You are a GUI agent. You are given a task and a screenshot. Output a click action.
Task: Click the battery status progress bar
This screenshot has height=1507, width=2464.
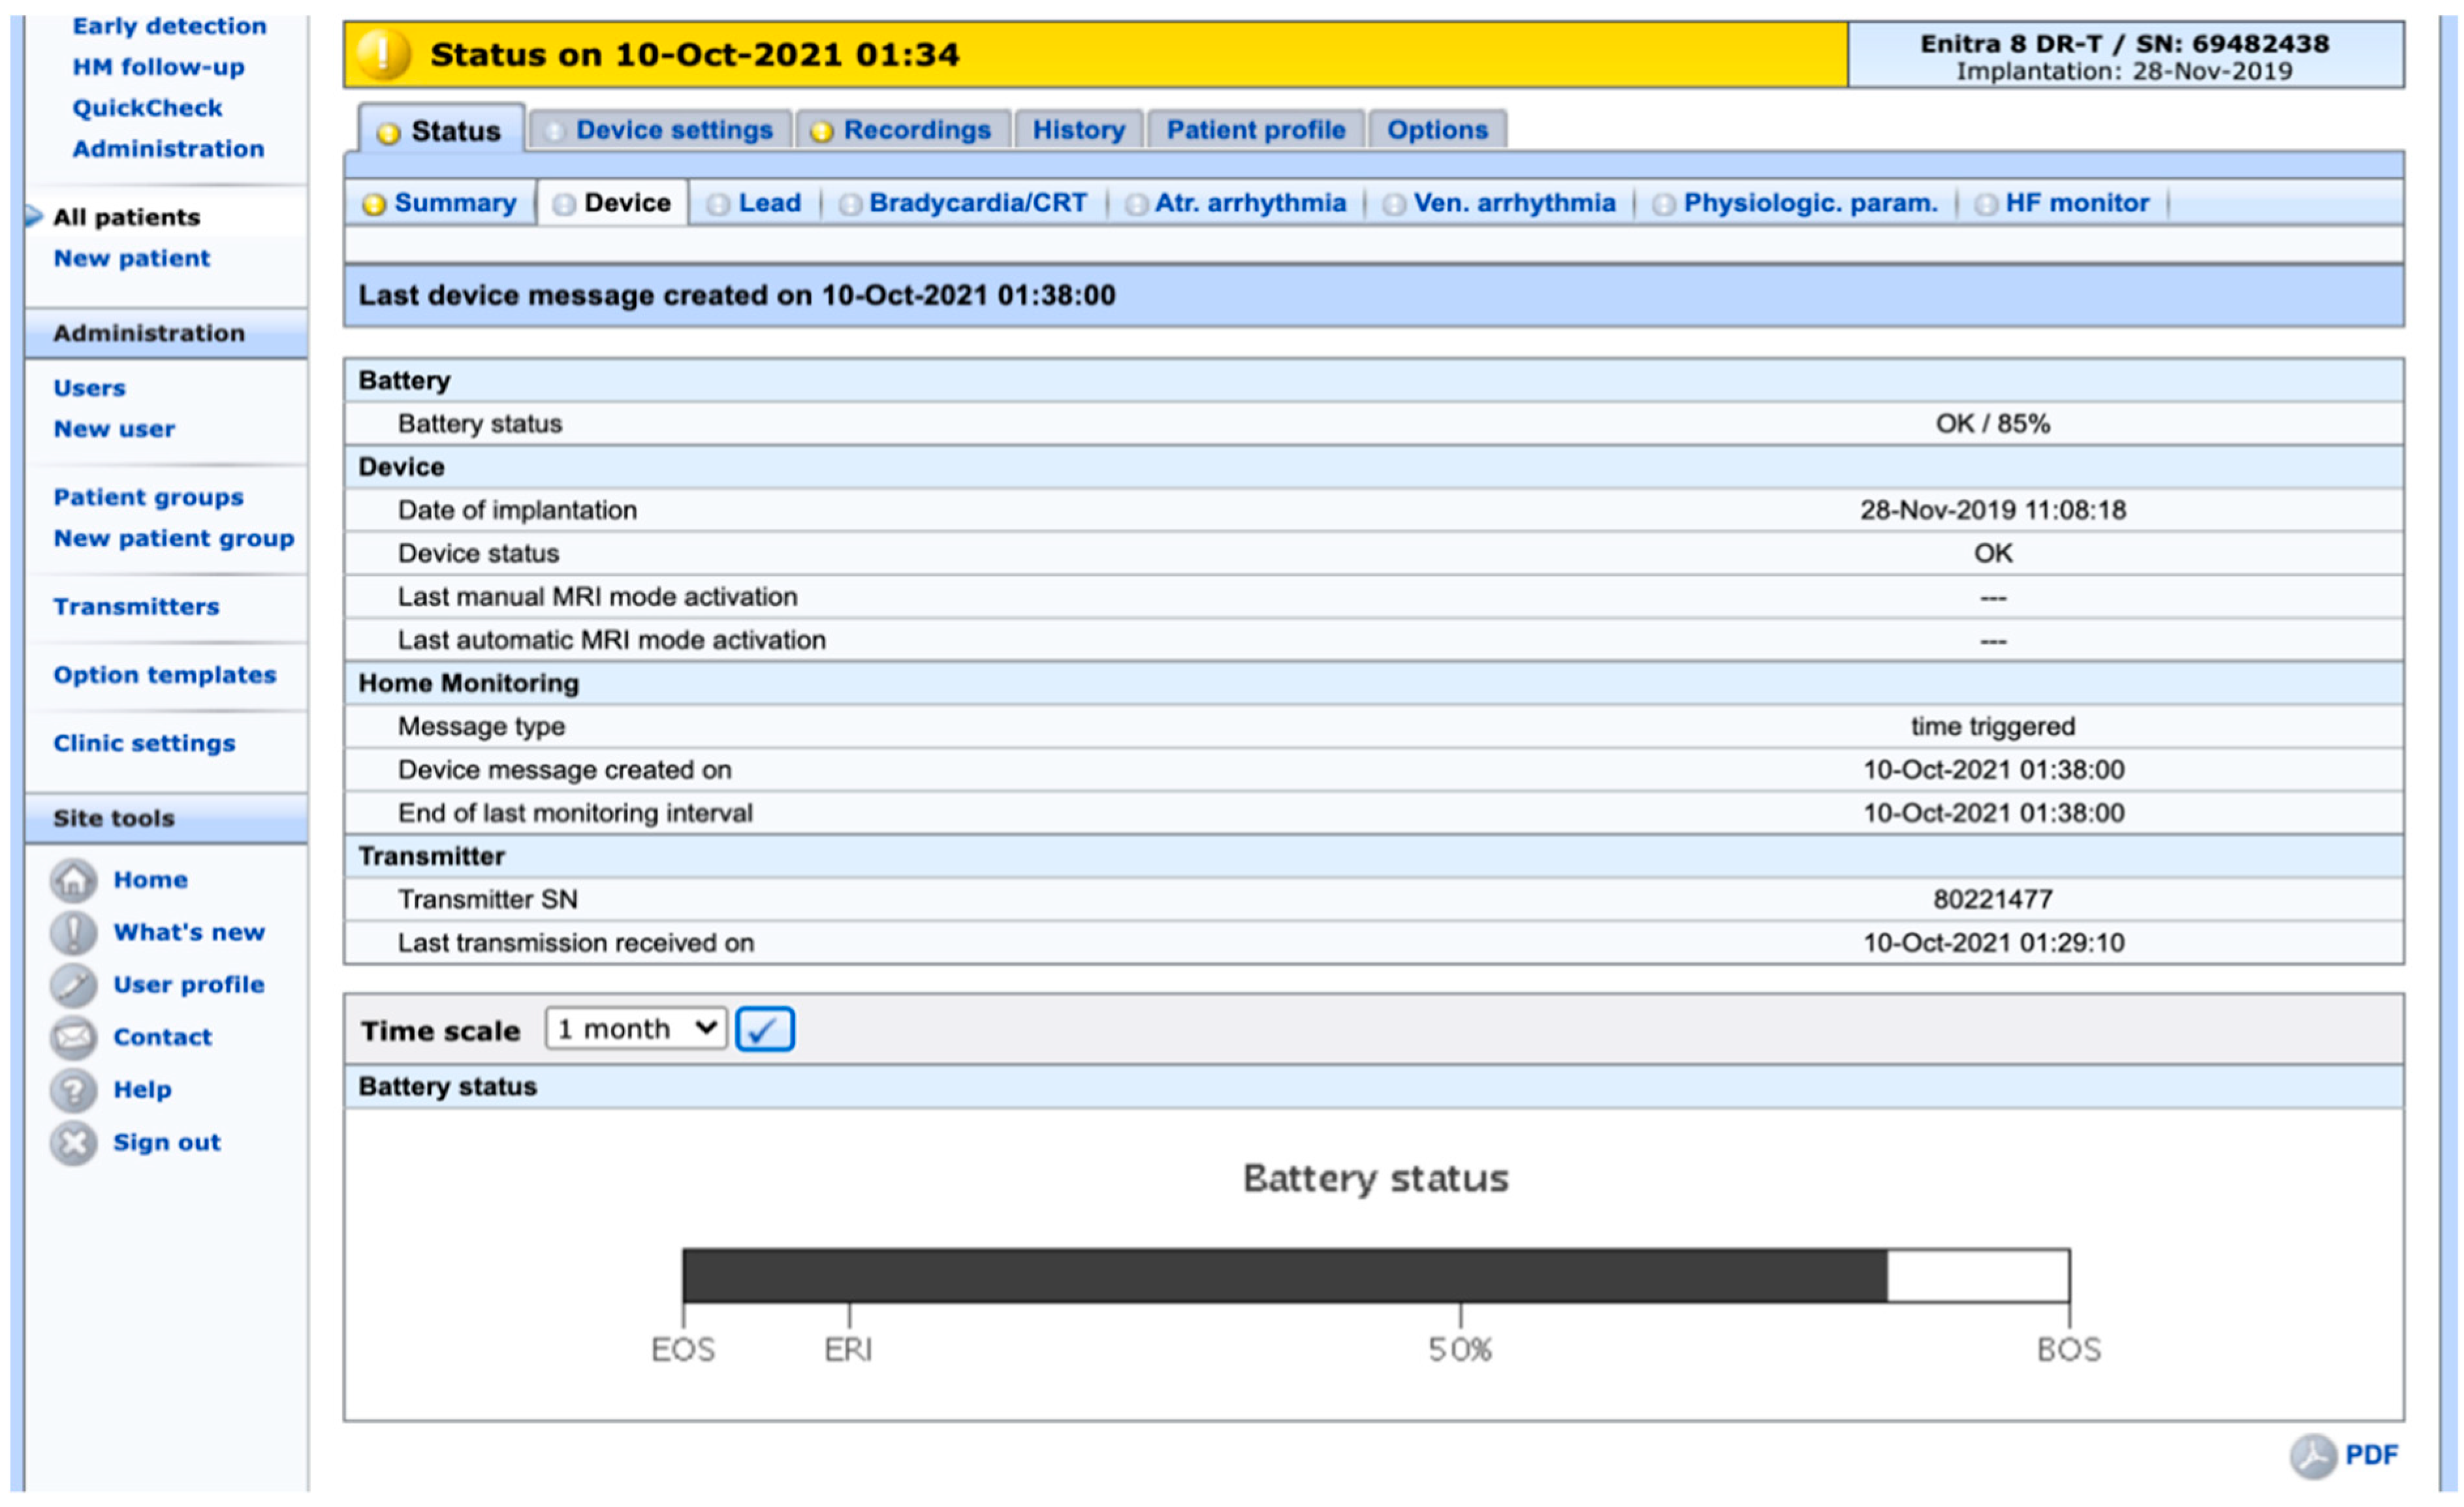click(1375, 1275)
